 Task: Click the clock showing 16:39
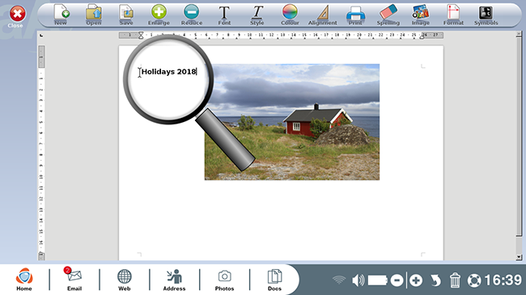[503, 280]
